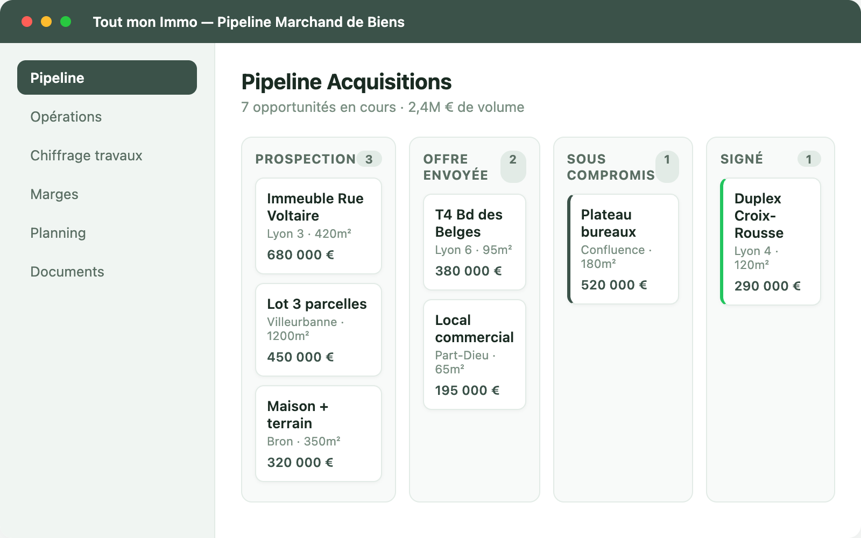Click the Bron · 350m² detail
The image size is (861, 538).
(x=304, y=441)
